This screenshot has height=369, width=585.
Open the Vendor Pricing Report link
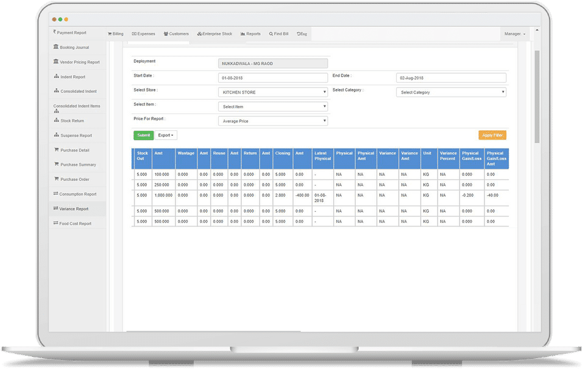(80, 62)
